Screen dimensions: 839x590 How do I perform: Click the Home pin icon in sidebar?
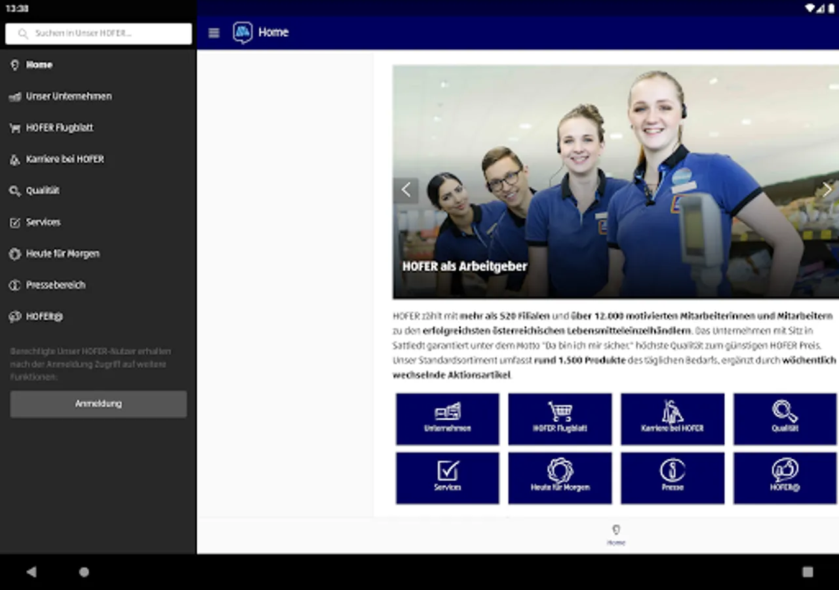pos(14,65)
